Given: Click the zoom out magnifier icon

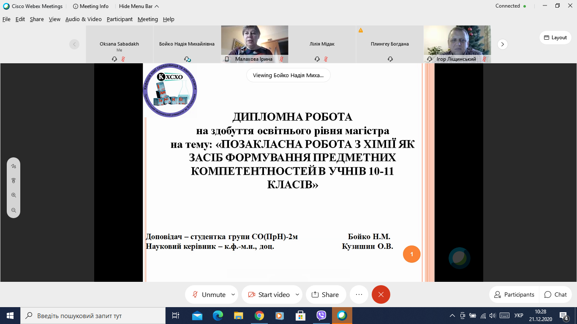Looking at the screenshot, I should click(x=14, y=210).
